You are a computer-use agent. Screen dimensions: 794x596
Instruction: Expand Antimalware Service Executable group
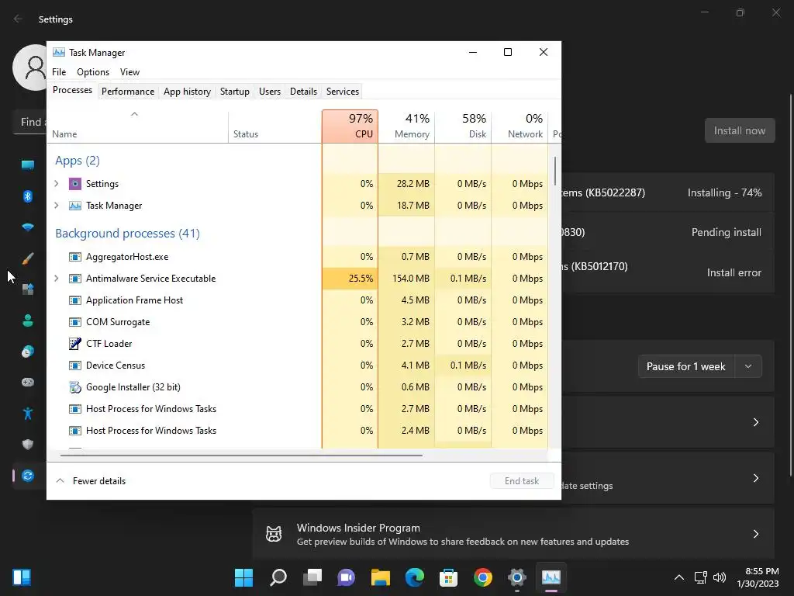click(x=56, y=279)
